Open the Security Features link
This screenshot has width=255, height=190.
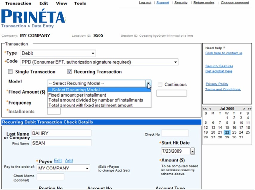(x=219, y=66)
